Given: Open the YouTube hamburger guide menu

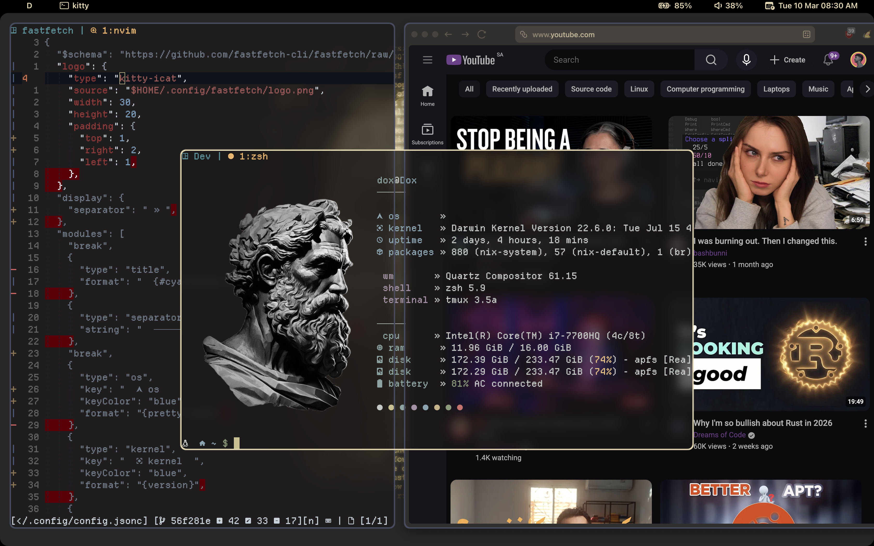Looking at the screenshot, I should click(427, 60).
